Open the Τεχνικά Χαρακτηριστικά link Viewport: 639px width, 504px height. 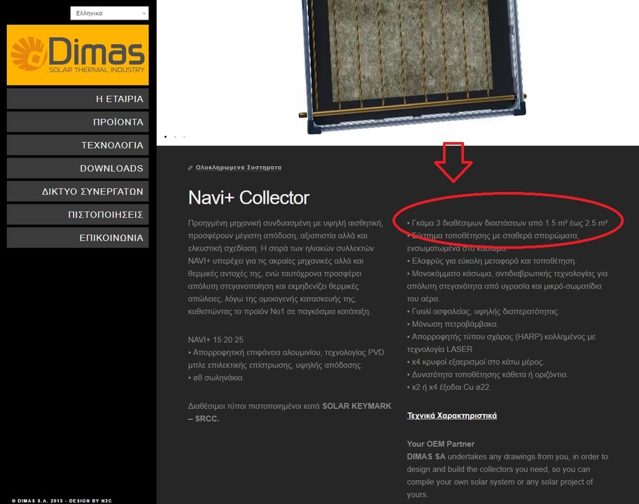pos(451,416)
